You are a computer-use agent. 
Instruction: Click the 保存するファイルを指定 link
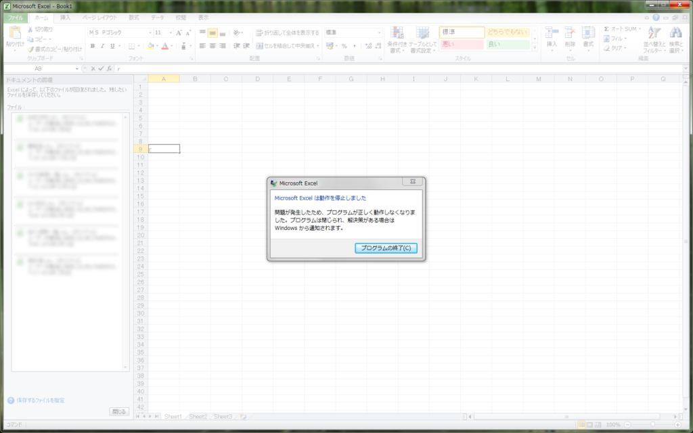click(41, 401)
